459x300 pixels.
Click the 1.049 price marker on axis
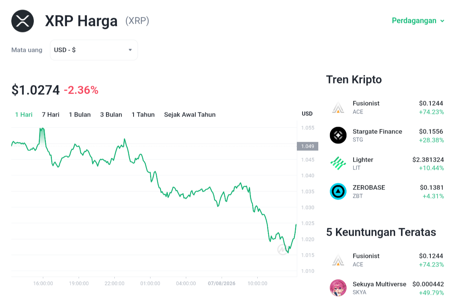coord(307,146)
